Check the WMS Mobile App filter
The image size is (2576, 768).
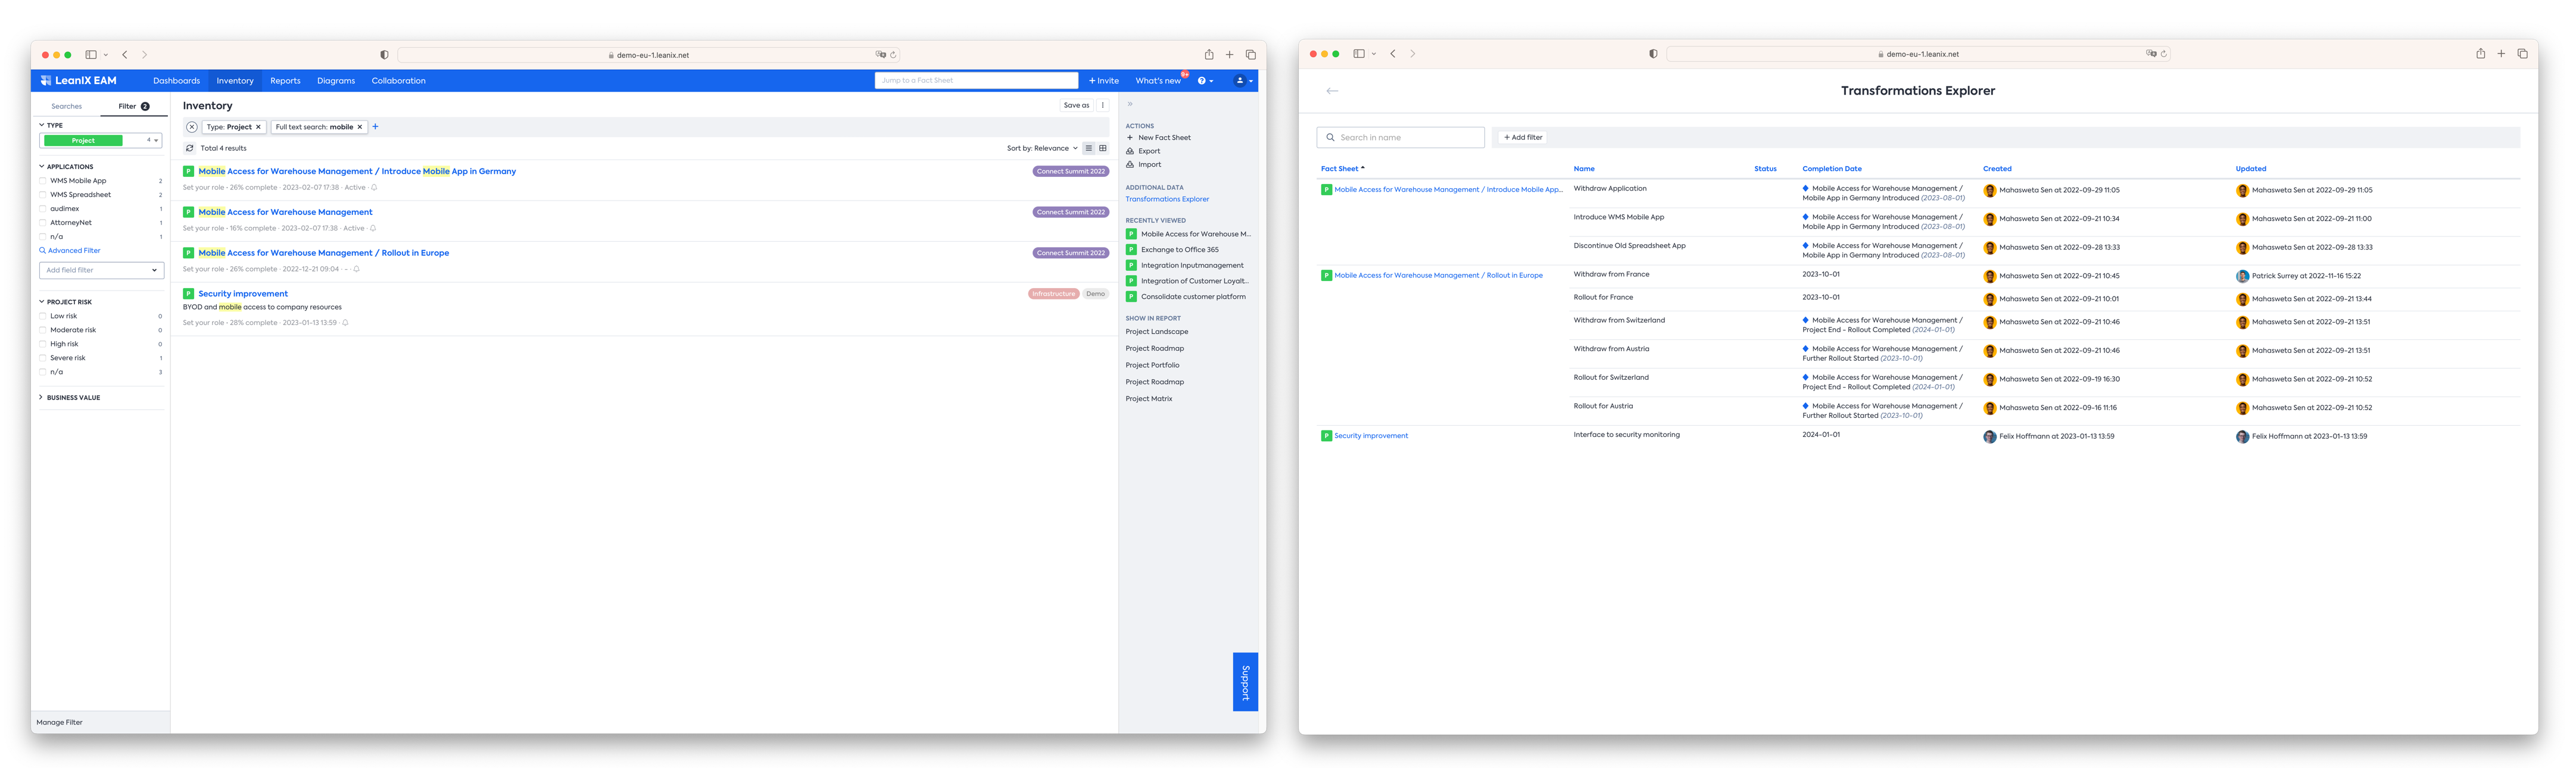(x=43, y=181)
